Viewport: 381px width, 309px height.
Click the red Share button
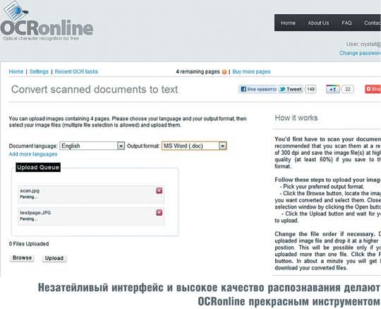tap(373, 89)
